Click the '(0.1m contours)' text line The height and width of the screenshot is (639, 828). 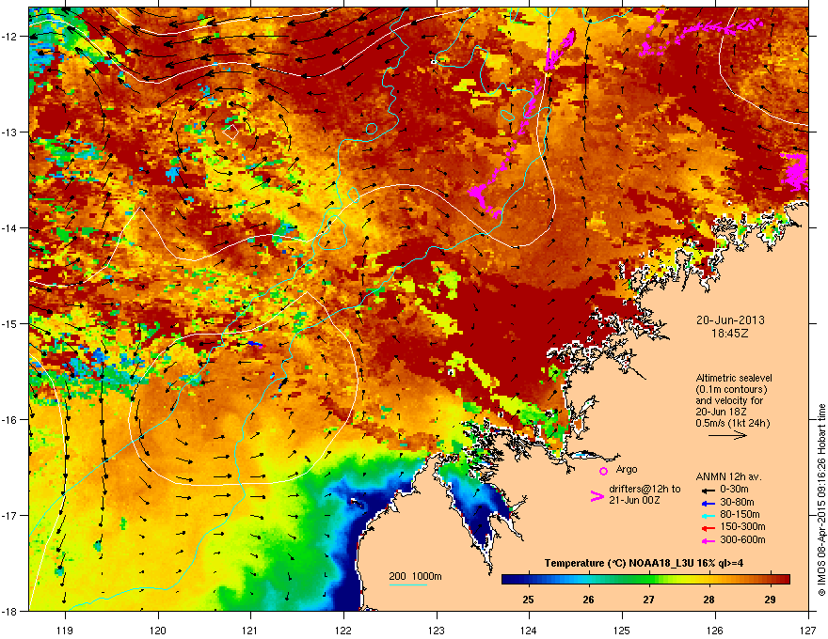(x=731, y=389)
